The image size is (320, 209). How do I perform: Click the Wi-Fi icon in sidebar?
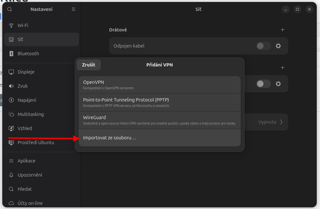pyautogui.click(x=11, y=25)
